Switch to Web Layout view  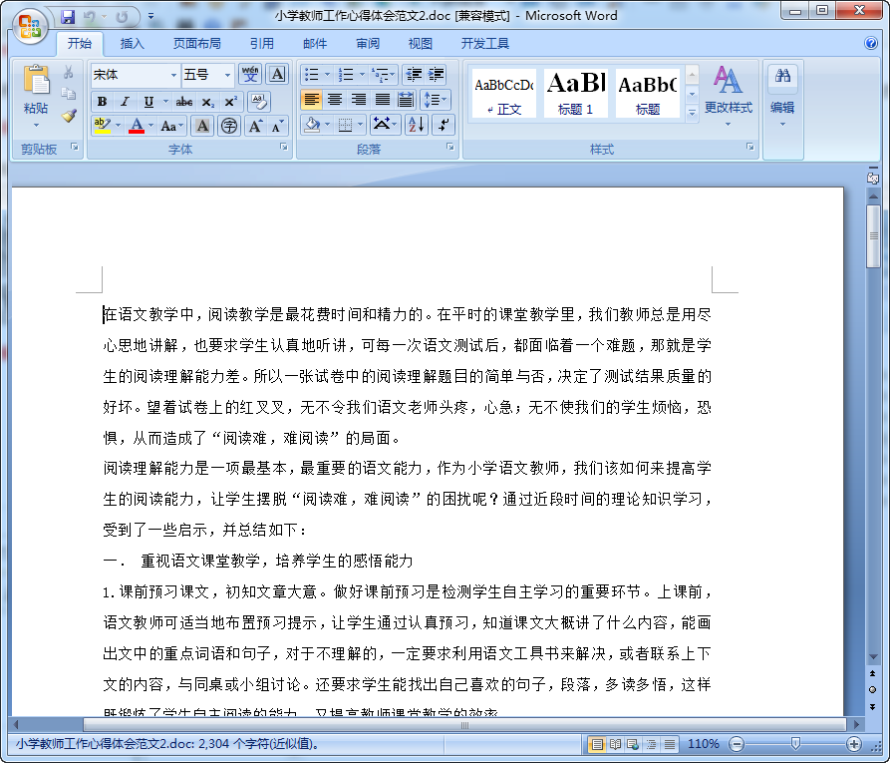tap(633, 744)
